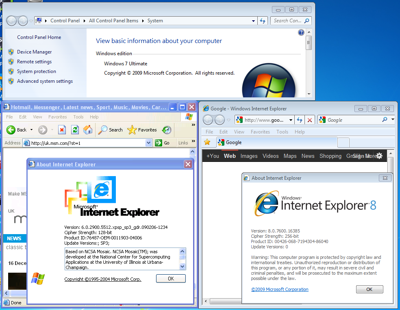The image size is (400, 310).
Task: Click the IE8 search magnifier icon
Action: click(385, 119)
